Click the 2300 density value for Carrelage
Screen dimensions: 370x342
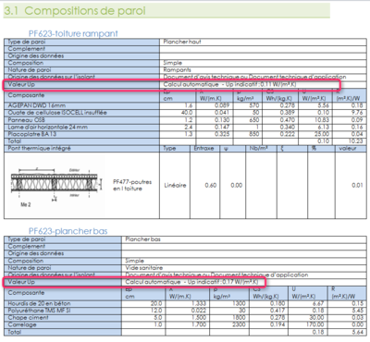tap(240, 324)
